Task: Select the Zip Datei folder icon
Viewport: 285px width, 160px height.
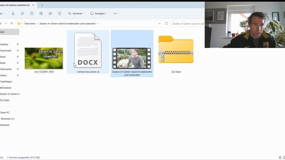Action: pyautogui.click(x=176, y=49)
